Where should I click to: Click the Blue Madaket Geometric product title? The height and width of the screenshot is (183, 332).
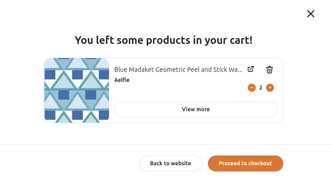point(178,70)
